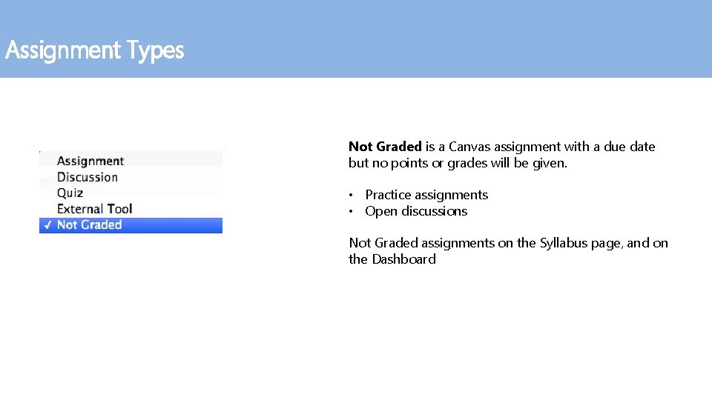Click the checkmark beside Not Graded

48,225
